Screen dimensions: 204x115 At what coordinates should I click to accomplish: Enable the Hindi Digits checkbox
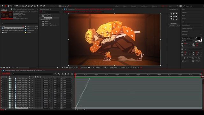coord(193,61)
